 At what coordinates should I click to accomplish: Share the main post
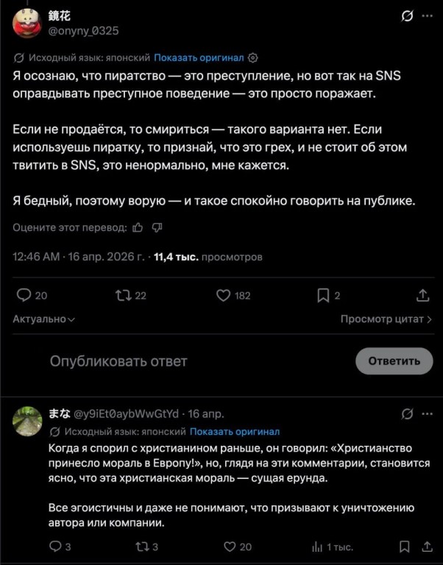[422, 296]
